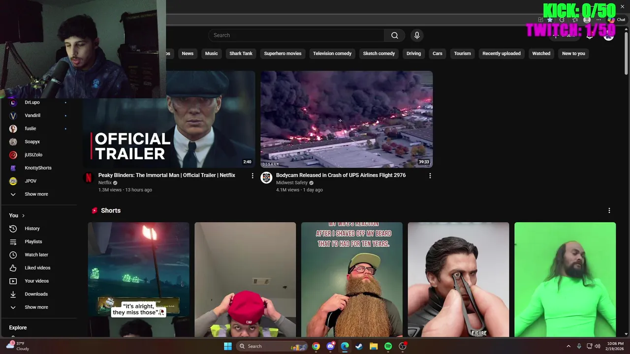
Task: Start voice search with microphone icon
Action: pos(417,35)
